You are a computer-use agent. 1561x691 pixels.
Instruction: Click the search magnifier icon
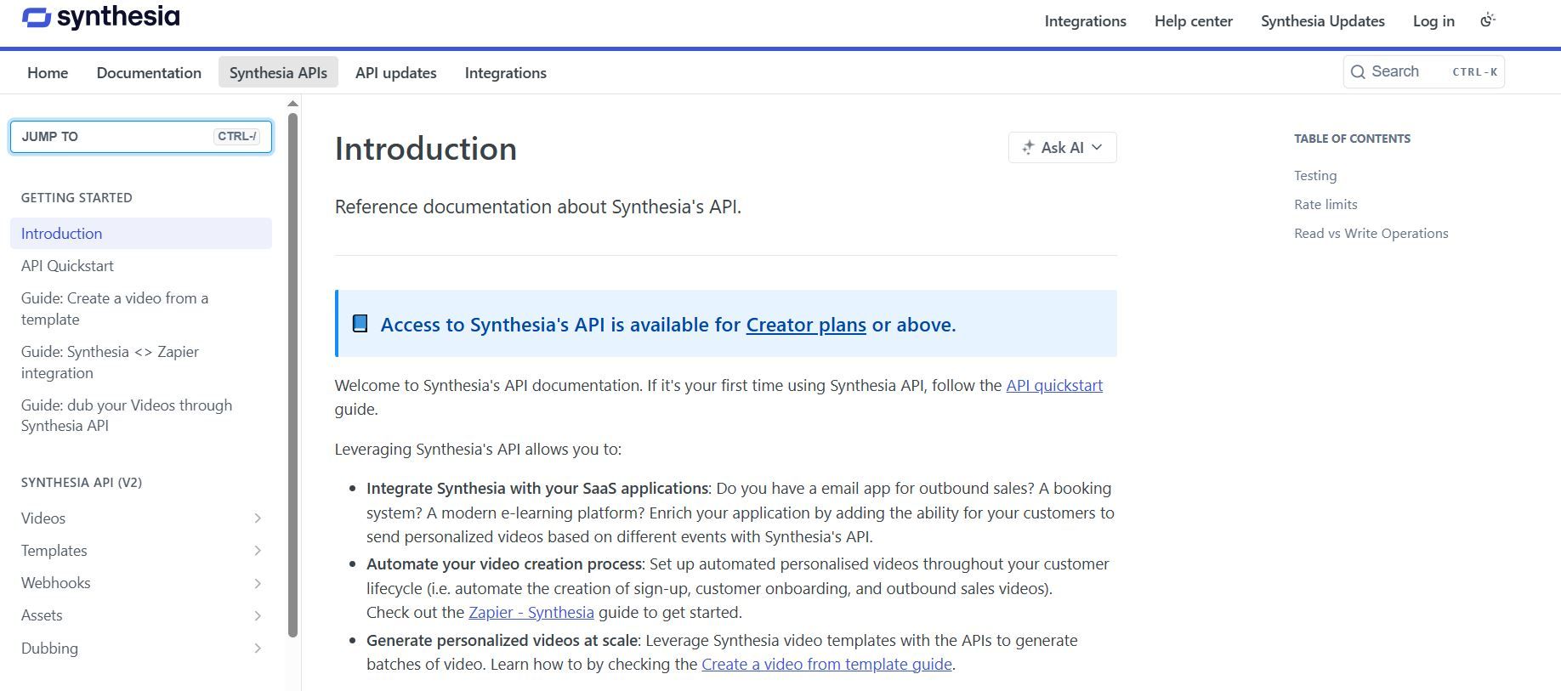click(x=1358, y=72)
